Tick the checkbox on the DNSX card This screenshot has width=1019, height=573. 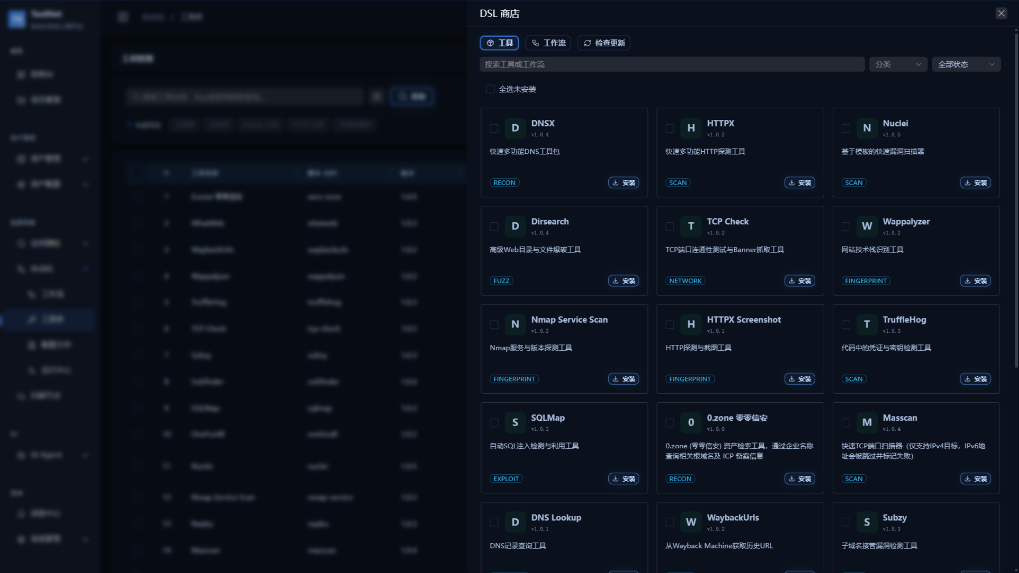494,128
